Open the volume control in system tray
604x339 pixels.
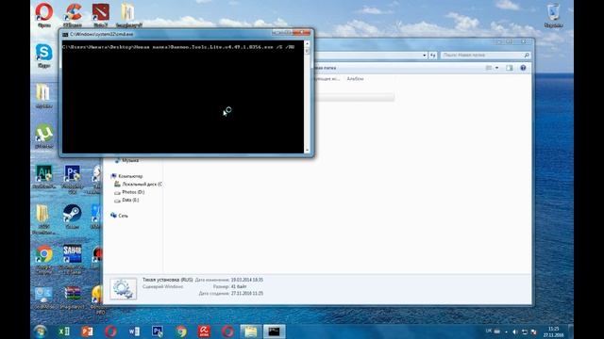[514, 331]
